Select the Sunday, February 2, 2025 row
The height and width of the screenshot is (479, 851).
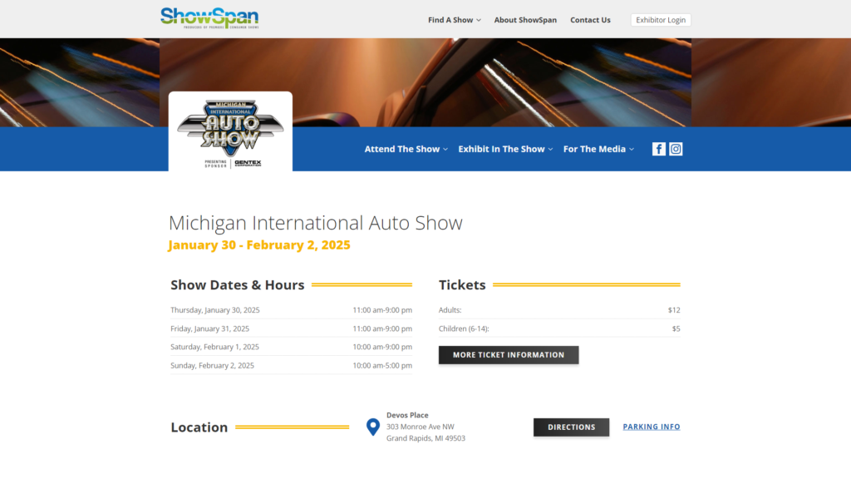[x=291, y=366]
